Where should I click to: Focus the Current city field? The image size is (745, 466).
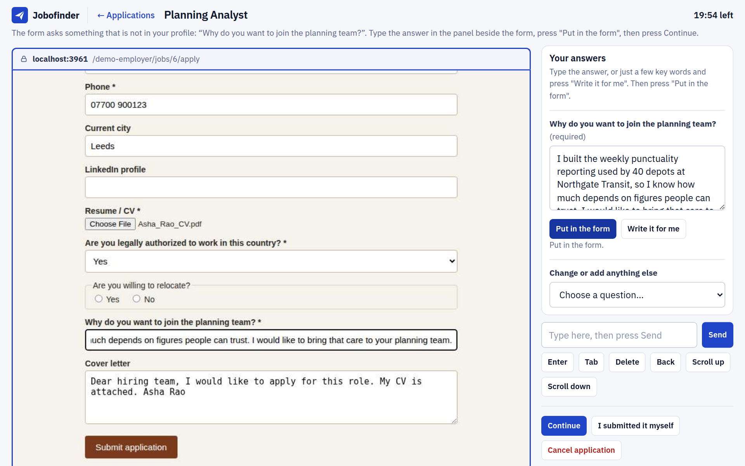[271, 146]
